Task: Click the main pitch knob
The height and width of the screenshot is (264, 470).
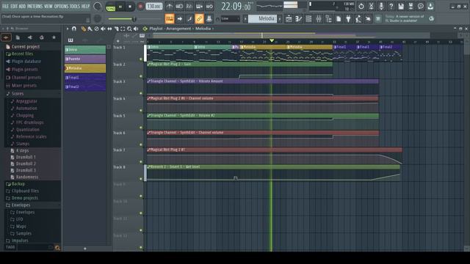Action: click(98, 19)
